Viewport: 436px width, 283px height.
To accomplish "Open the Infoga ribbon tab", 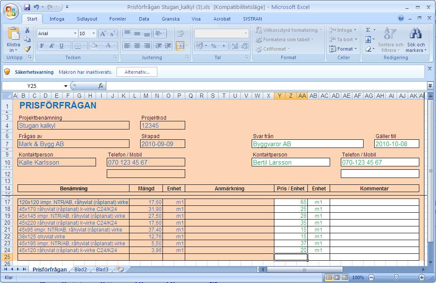I will 57,19.
